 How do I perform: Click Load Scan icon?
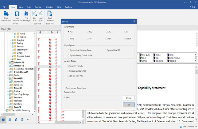point(41,13)
